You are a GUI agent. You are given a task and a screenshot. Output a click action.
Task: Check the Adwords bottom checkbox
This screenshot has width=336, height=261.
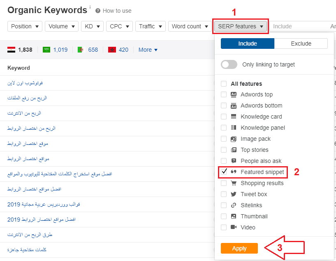(x=224, y=105)
